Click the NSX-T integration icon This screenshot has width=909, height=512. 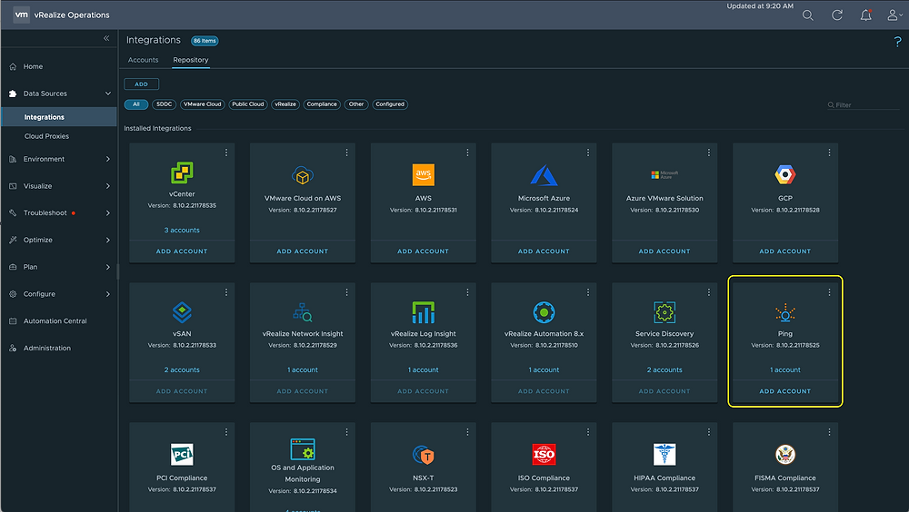424,455
